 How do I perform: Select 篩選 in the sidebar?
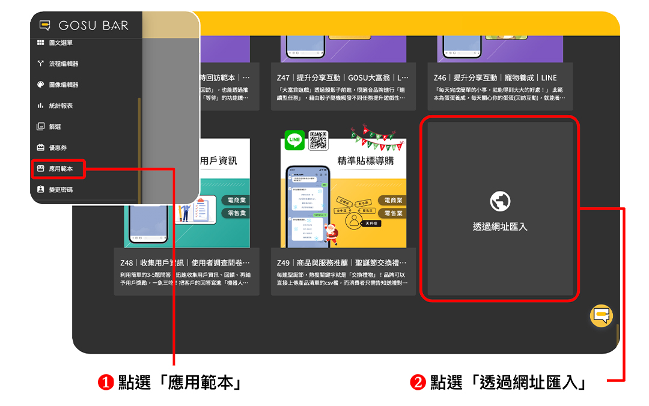pos(55,127)
